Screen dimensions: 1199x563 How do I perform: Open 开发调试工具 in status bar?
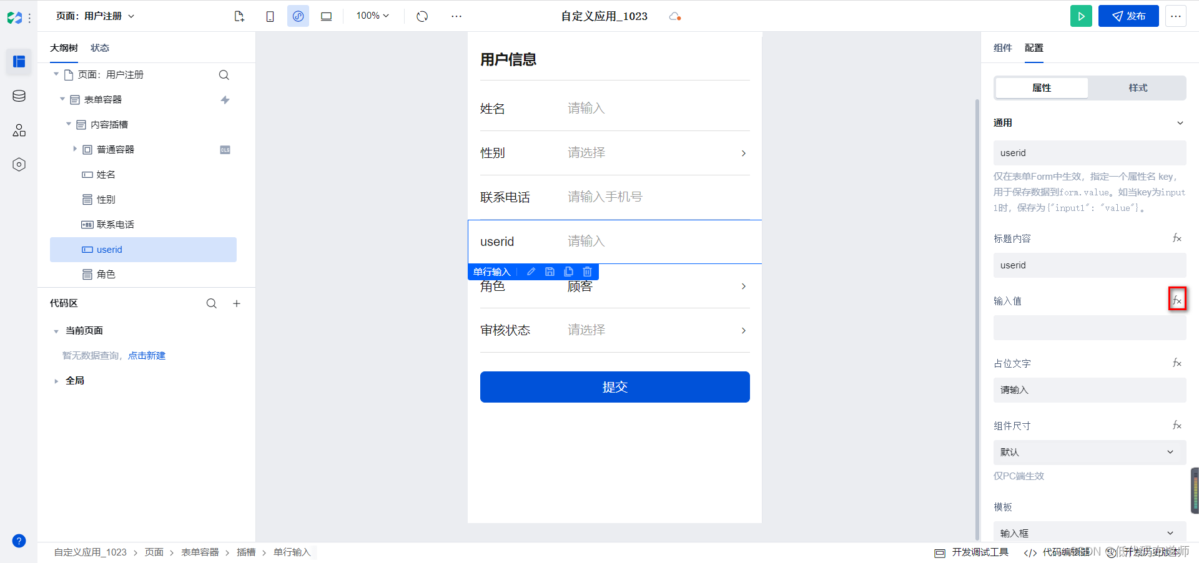pyautogui.click(x=972, y=552)
